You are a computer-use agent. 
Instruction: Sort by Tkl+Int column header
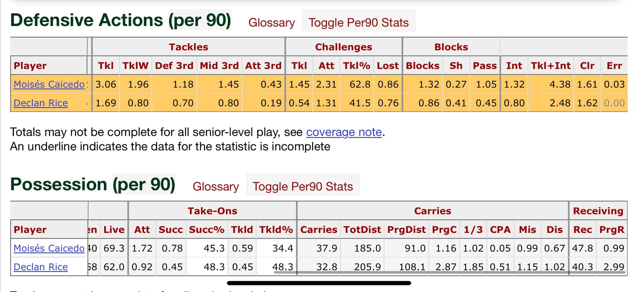tap(551, 65)
